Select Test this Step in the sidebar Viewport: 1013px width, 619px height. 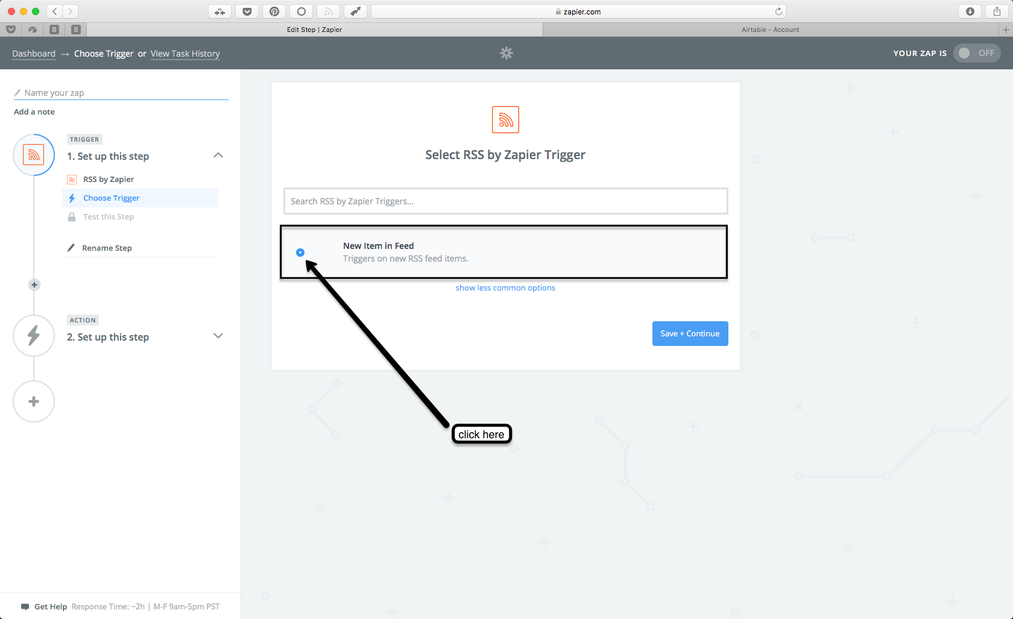pyautogui.click(x=109, y=217)
